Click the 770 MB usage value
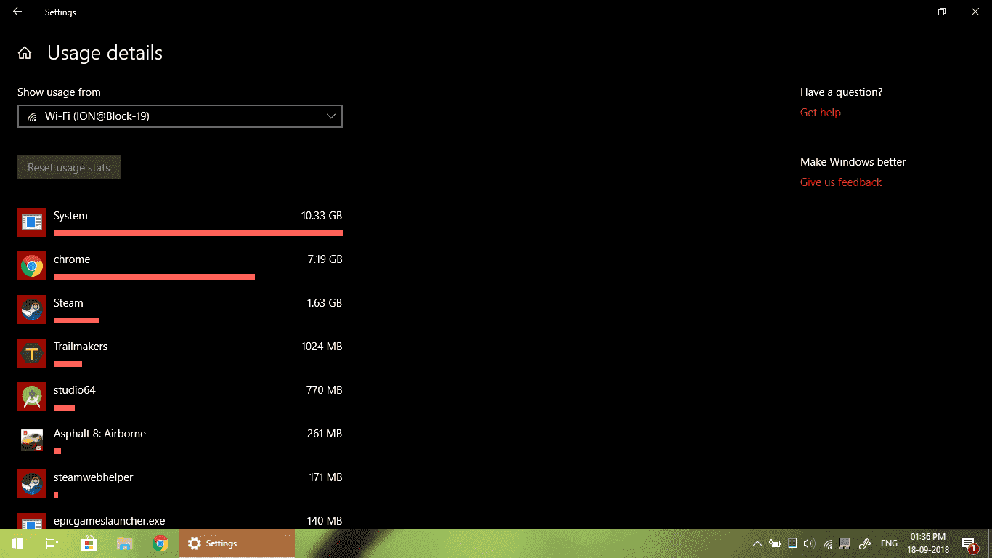The image size is (992, 558). pyautogui.click(x=325, y=390)
